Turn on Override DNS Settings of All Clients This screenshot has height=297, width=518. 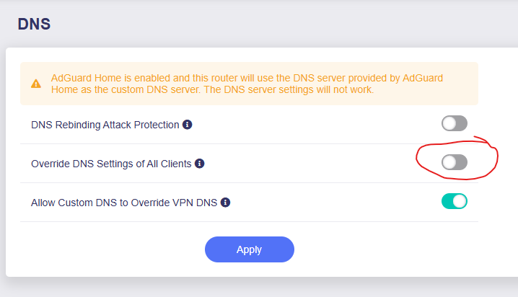pos(455,163)
